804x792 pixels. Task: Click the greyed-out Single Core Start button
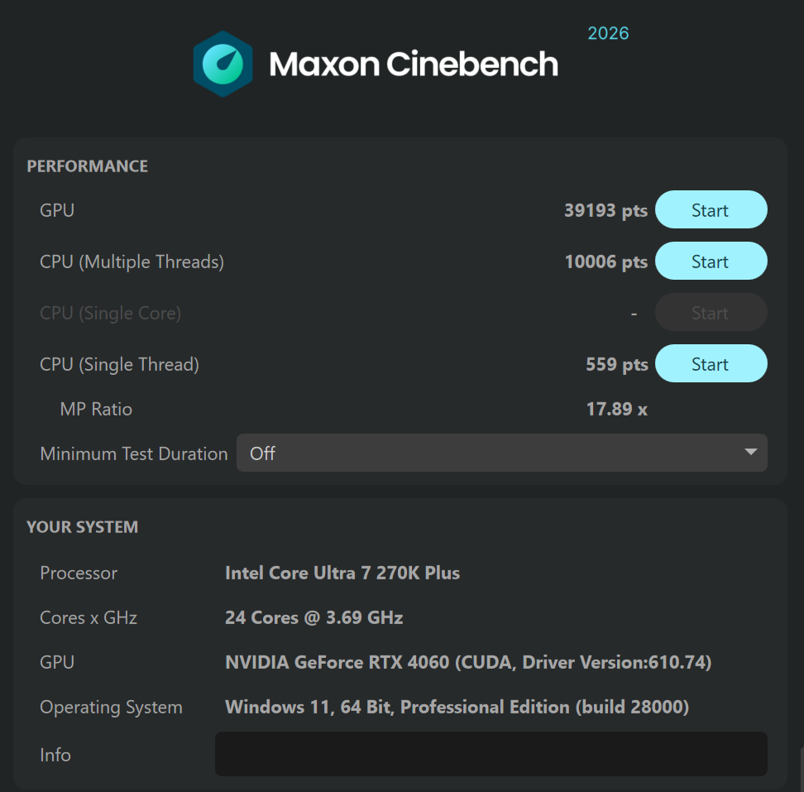pos(711,312)
